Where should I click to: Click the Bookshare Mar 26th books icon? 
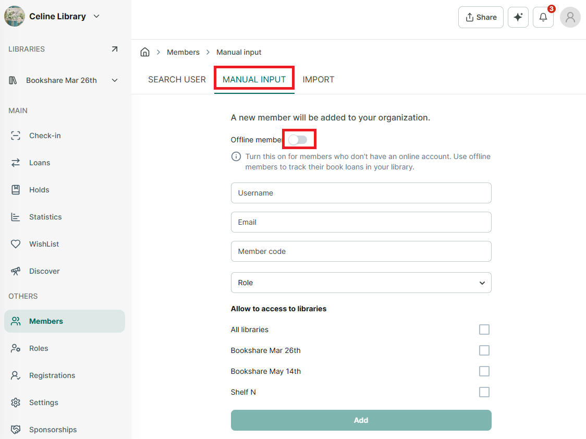point(13,80)
